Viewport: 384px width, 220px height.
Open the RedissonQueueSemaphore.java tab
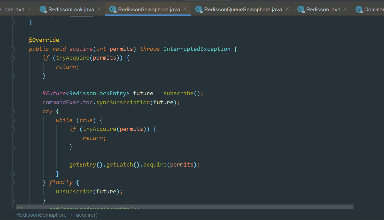(x=242, y=9)
